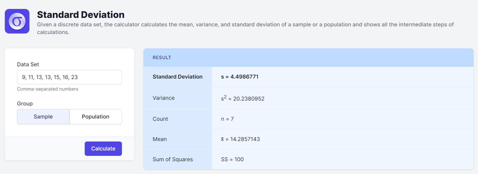The width and height of the screenshot is (478, 174).
Task: Select the Standard Deviation row label
Action: 178,77
